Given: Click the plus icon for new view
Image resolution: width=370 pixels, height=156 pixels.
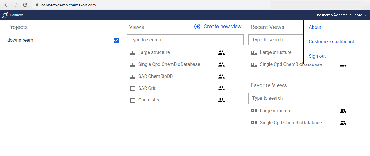Looking at the screenshot, I should tap(197, 27).
